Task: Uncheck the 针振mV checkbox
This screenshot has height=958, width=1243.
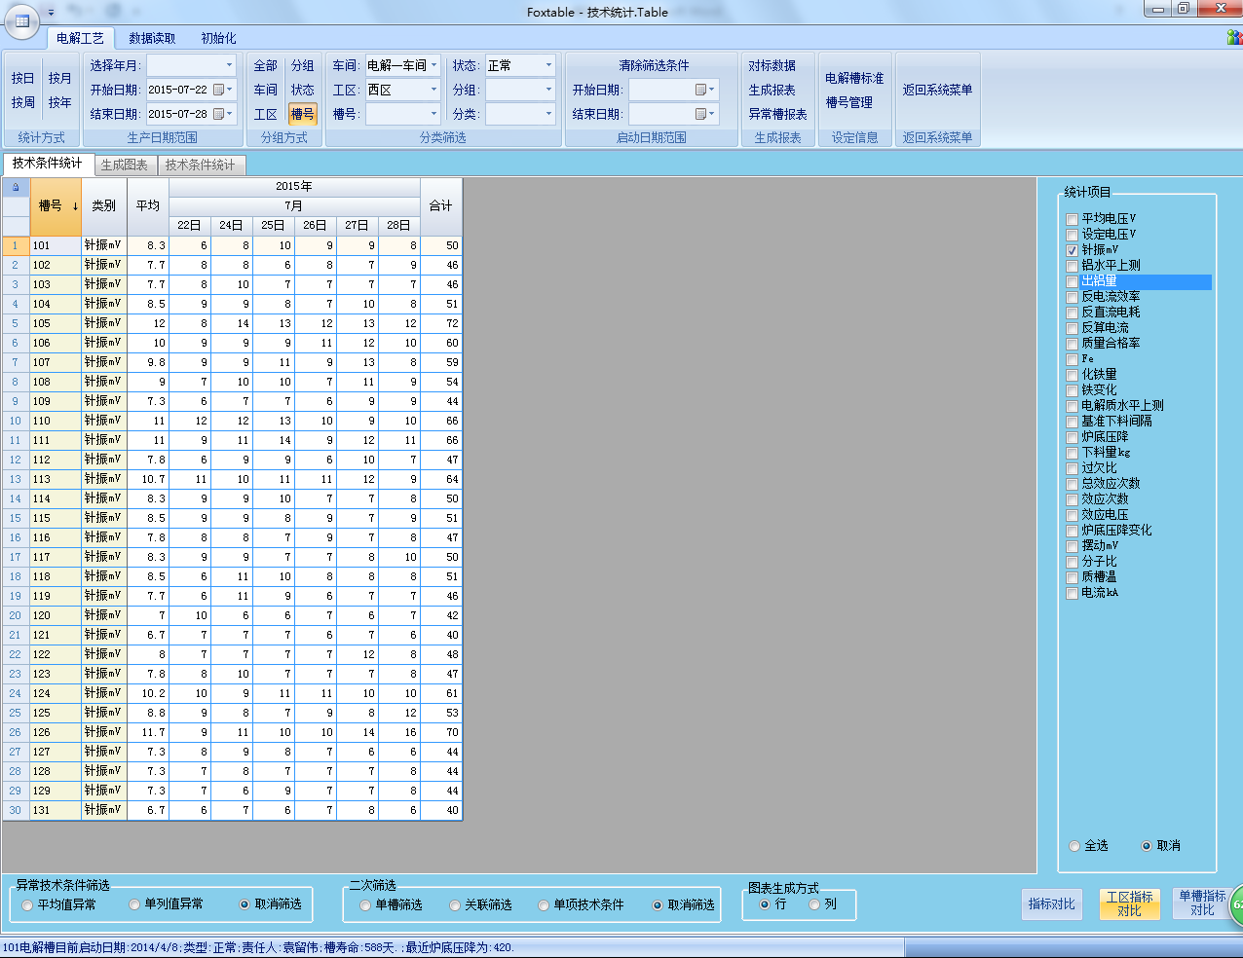Action: pyautogui.click(x=1072, y=250)
